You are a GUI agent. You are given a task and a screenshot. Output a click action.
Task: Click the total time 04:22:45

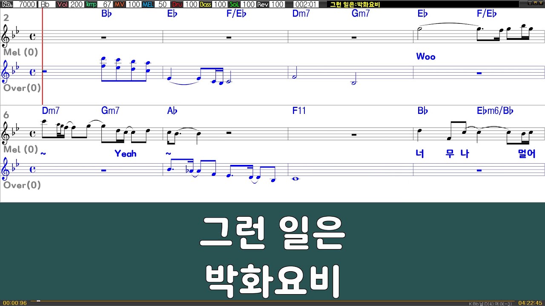530,303
